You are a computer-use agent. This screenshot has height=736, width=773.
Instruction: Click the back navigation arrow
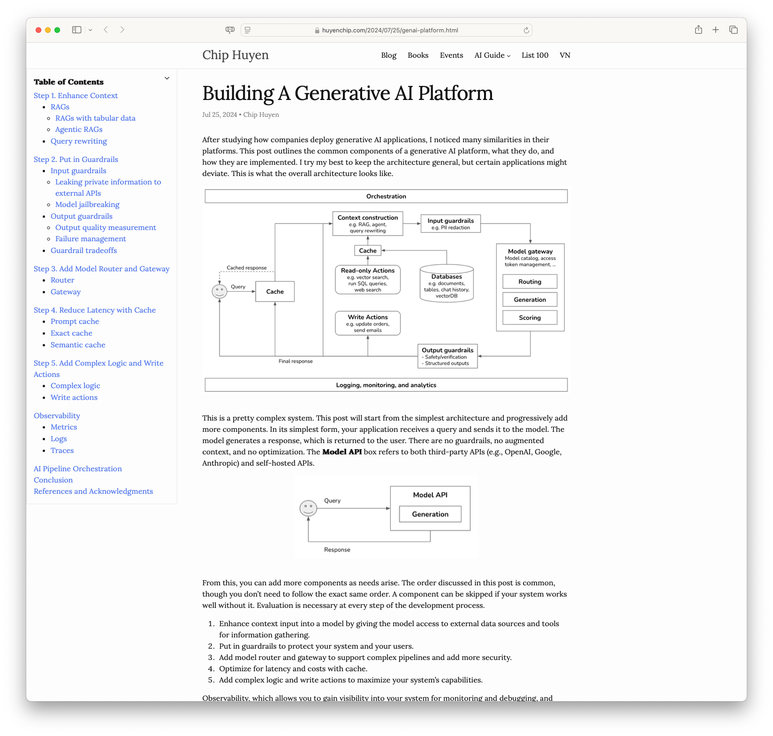click(106, 30)
